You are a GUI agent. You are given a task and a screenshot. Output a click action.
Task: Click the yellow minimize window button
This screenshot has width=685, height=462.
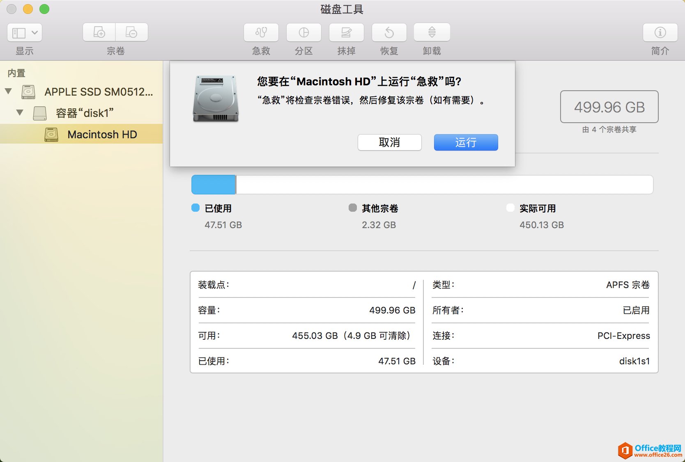click(28, 9)
